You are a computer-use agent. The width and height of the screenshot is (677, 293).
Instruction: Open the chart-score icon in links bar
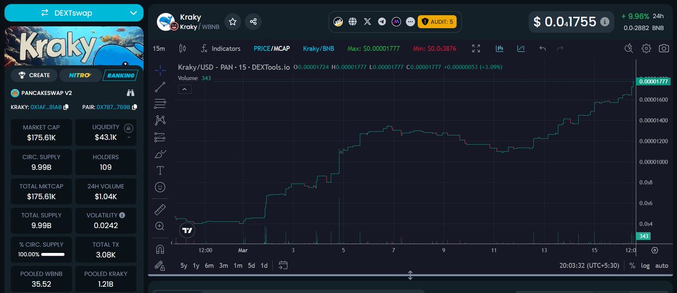pyautogui.click(x=338, y=21)
